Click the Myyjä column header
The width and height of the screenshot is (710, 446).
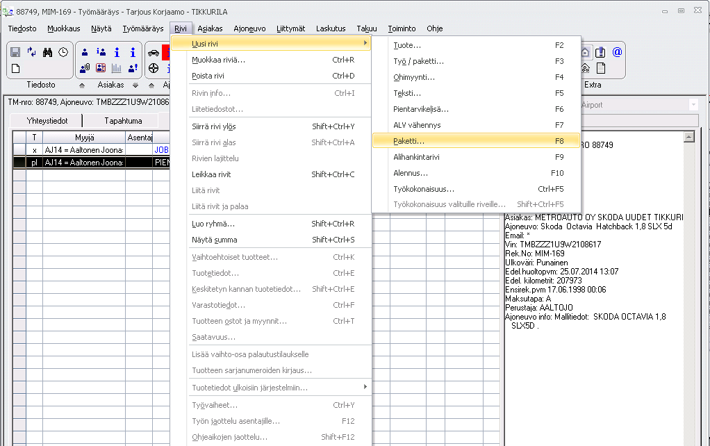(x=84, y=137)
